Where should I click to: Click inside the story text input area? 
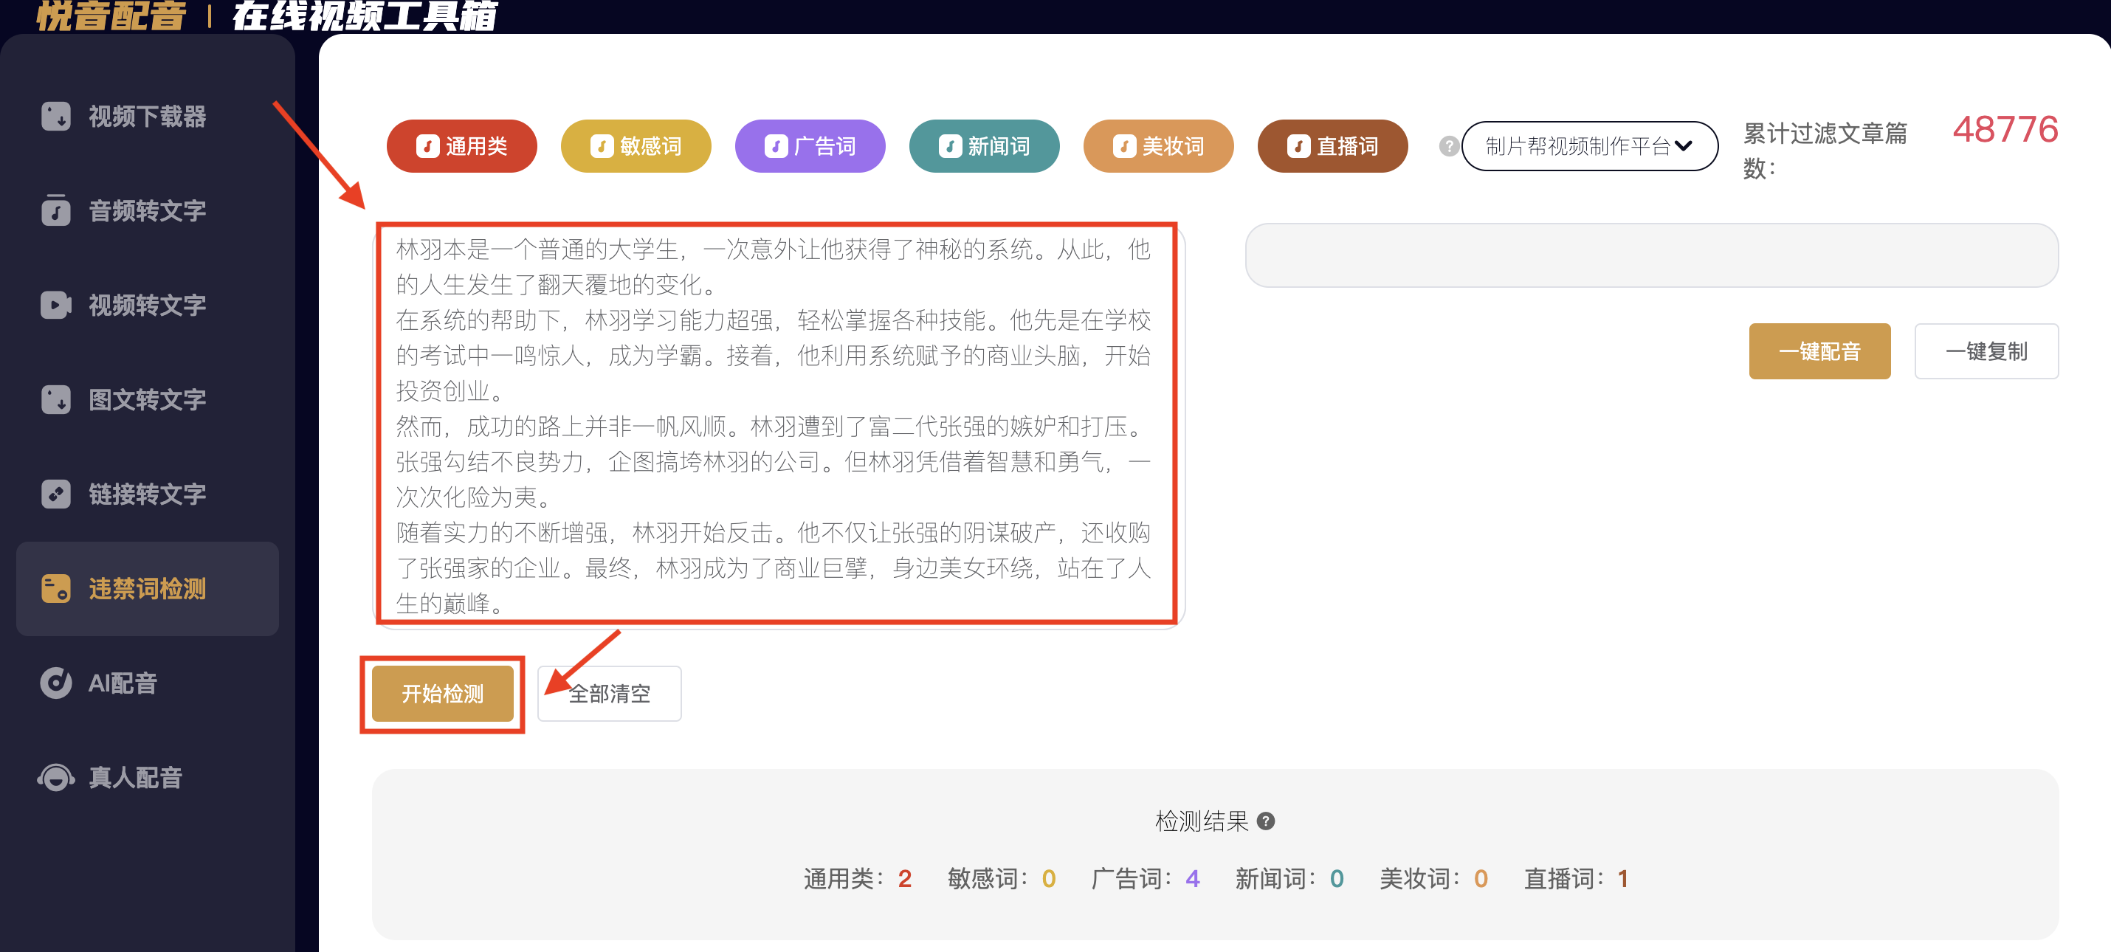(778, 424)
